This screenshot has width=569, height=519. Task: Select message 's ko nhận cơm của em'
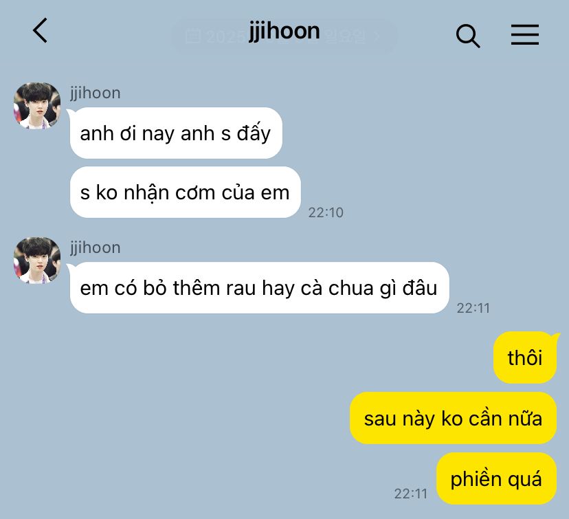[x=185, y=192]
